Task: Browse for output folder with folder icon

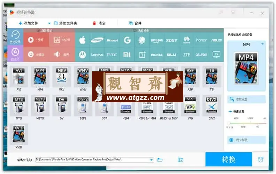Action: [160, 160]
